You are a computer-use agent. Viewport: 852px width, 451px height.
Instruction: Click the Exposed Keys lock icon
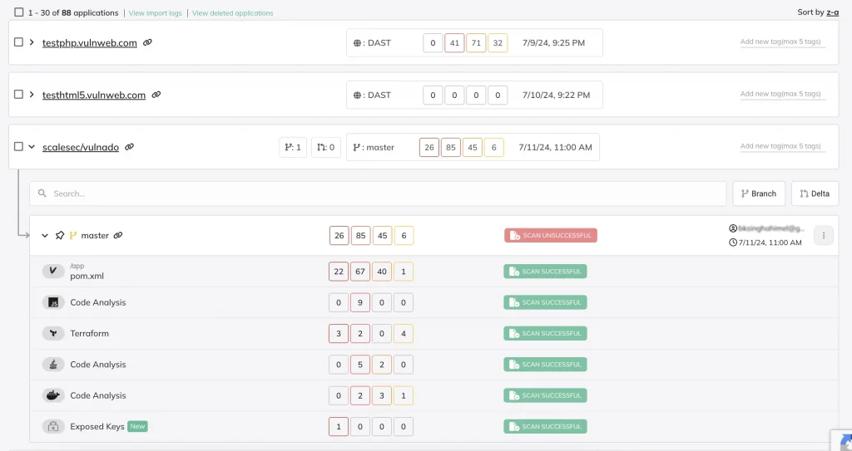(53, 426)
